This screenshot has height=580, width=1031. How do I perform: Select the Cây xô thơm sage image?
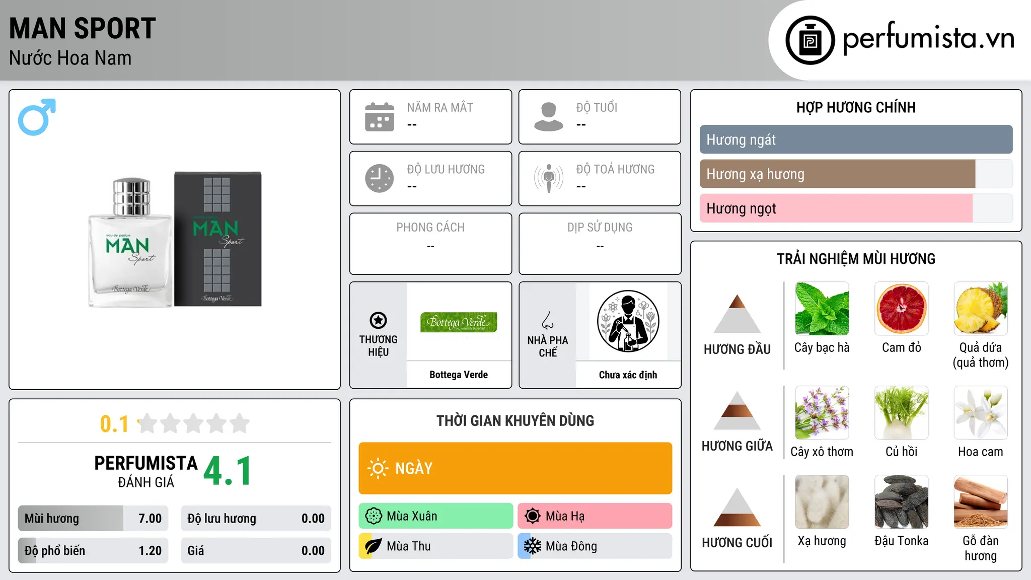822,413
